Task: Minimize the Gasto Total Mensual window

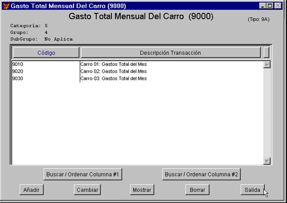Action: click(262, 6)
